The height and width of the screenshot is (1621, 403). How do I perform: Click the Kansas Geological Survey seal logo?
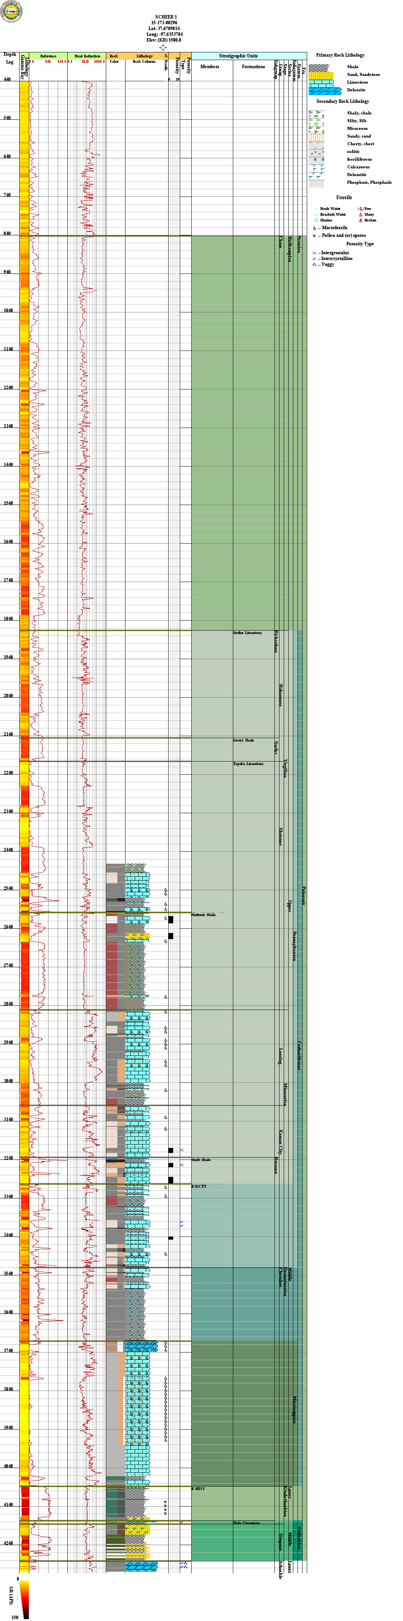coord(11,11)
